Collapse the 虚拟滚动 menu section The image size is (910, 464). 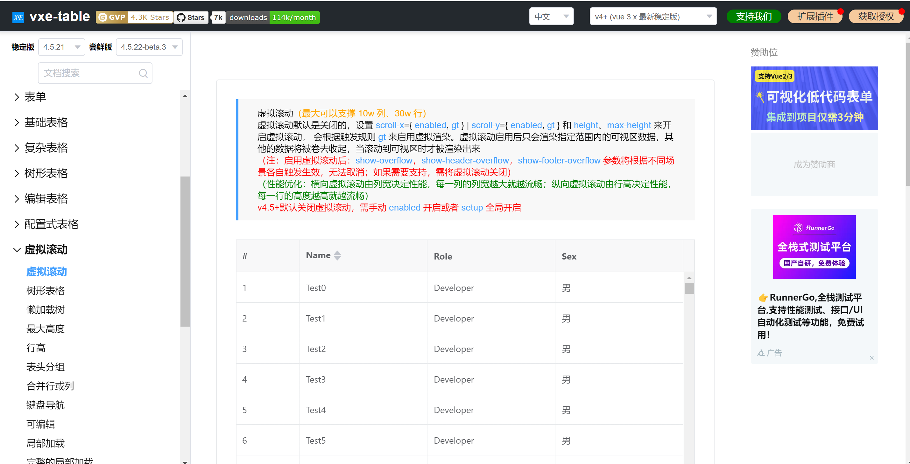[x=41, y=249]
